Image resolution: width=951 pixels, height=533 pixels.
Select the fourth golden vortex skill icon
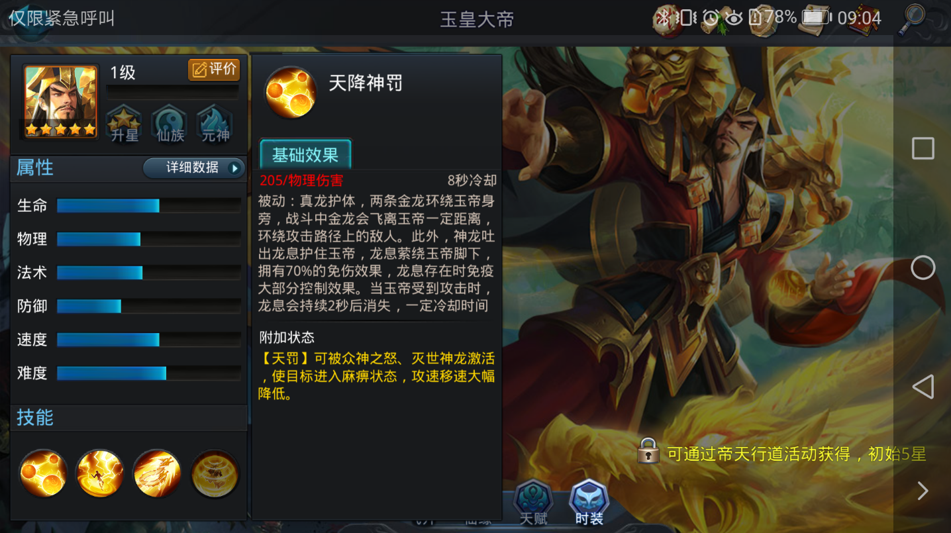[x=215, y=473]
